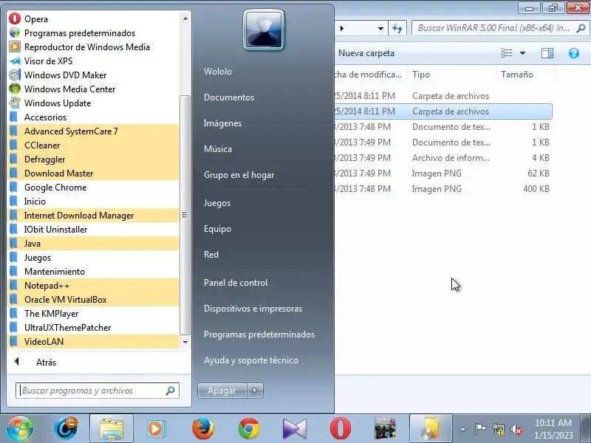Toggle the Explorer preview pane icon
The image size is (591, 443).
[547, 53]
